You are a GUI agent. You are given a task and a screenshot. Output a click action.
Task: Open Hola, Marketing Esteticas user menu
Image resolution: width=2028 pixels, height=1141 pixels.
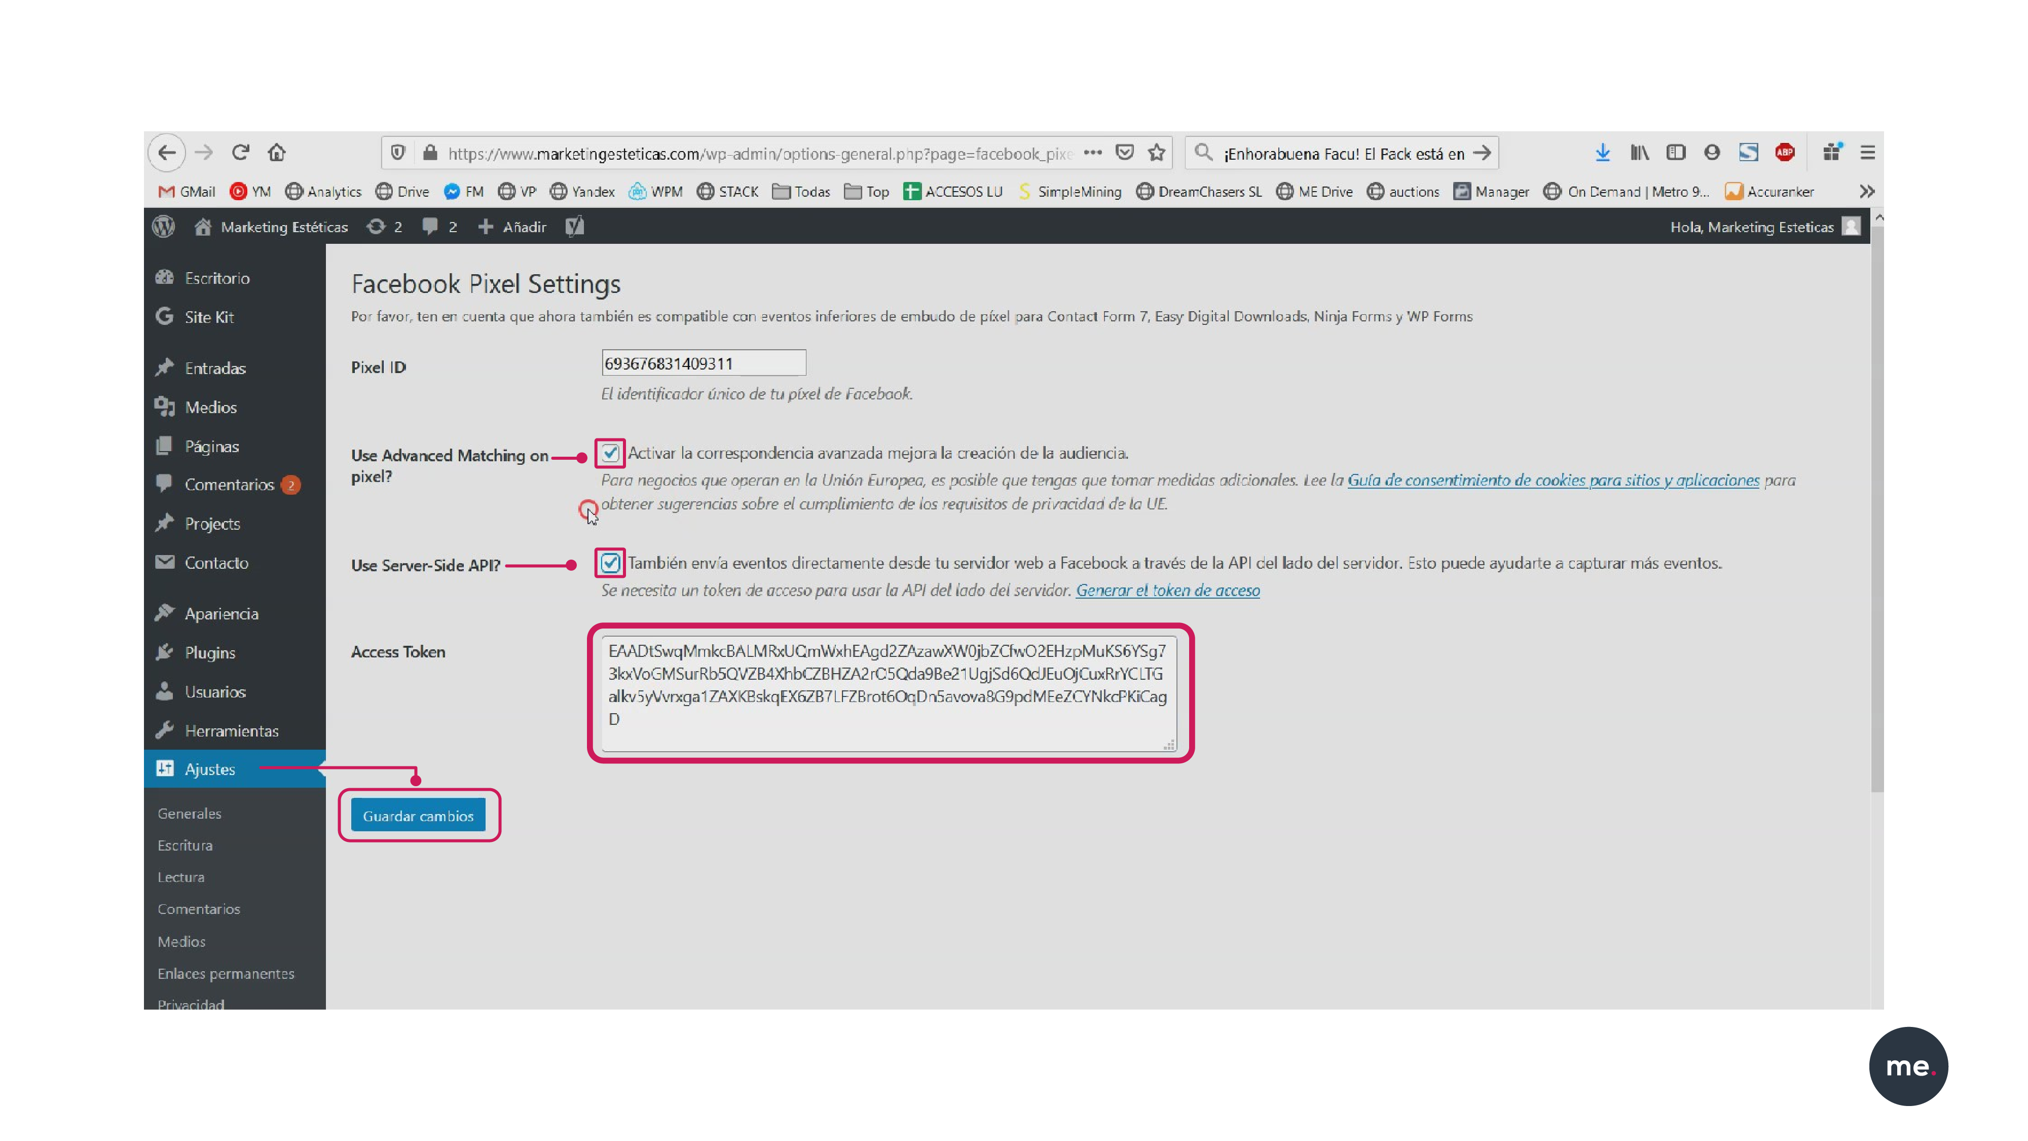pyautogui.click(x=1765, y=227)
